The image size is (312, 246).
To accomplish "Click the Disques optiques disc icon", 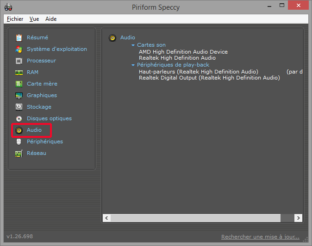I will (x=19, y=118).
